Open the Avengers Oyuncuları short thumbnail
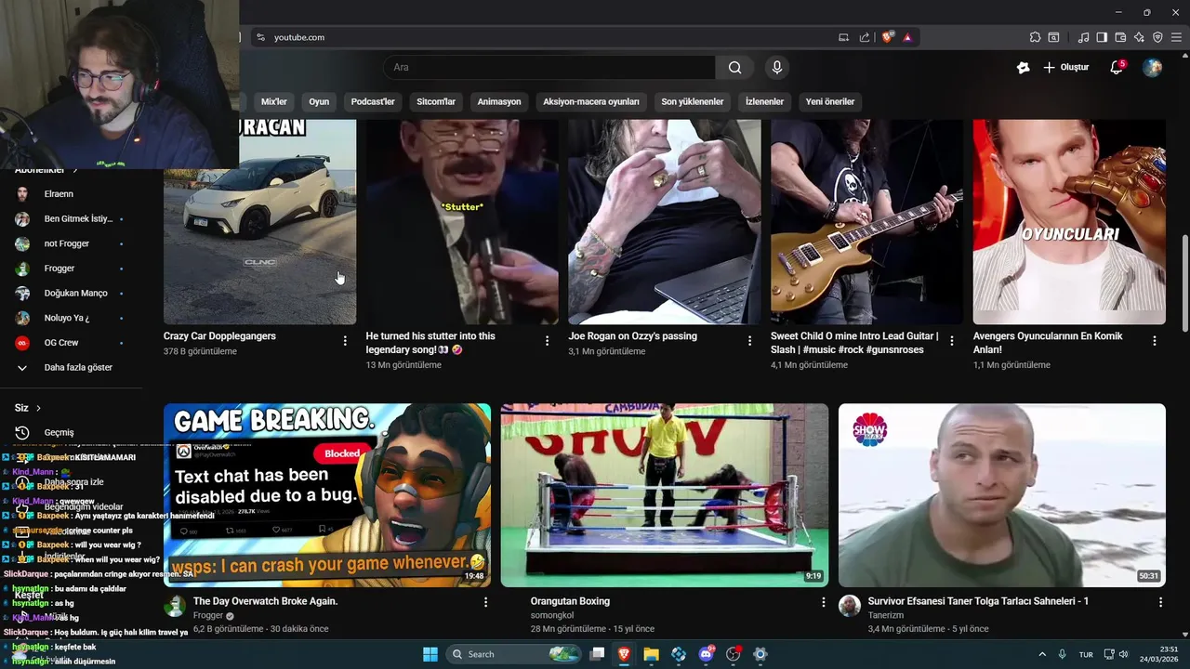This screenshot has height=669, width=1190. point(1069,222)
